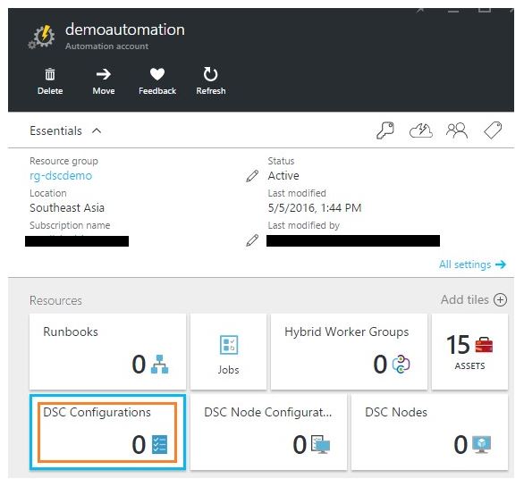Click the Delete trash can icon
Viewport: 524px width, 487px height.
tap(50, 74)
